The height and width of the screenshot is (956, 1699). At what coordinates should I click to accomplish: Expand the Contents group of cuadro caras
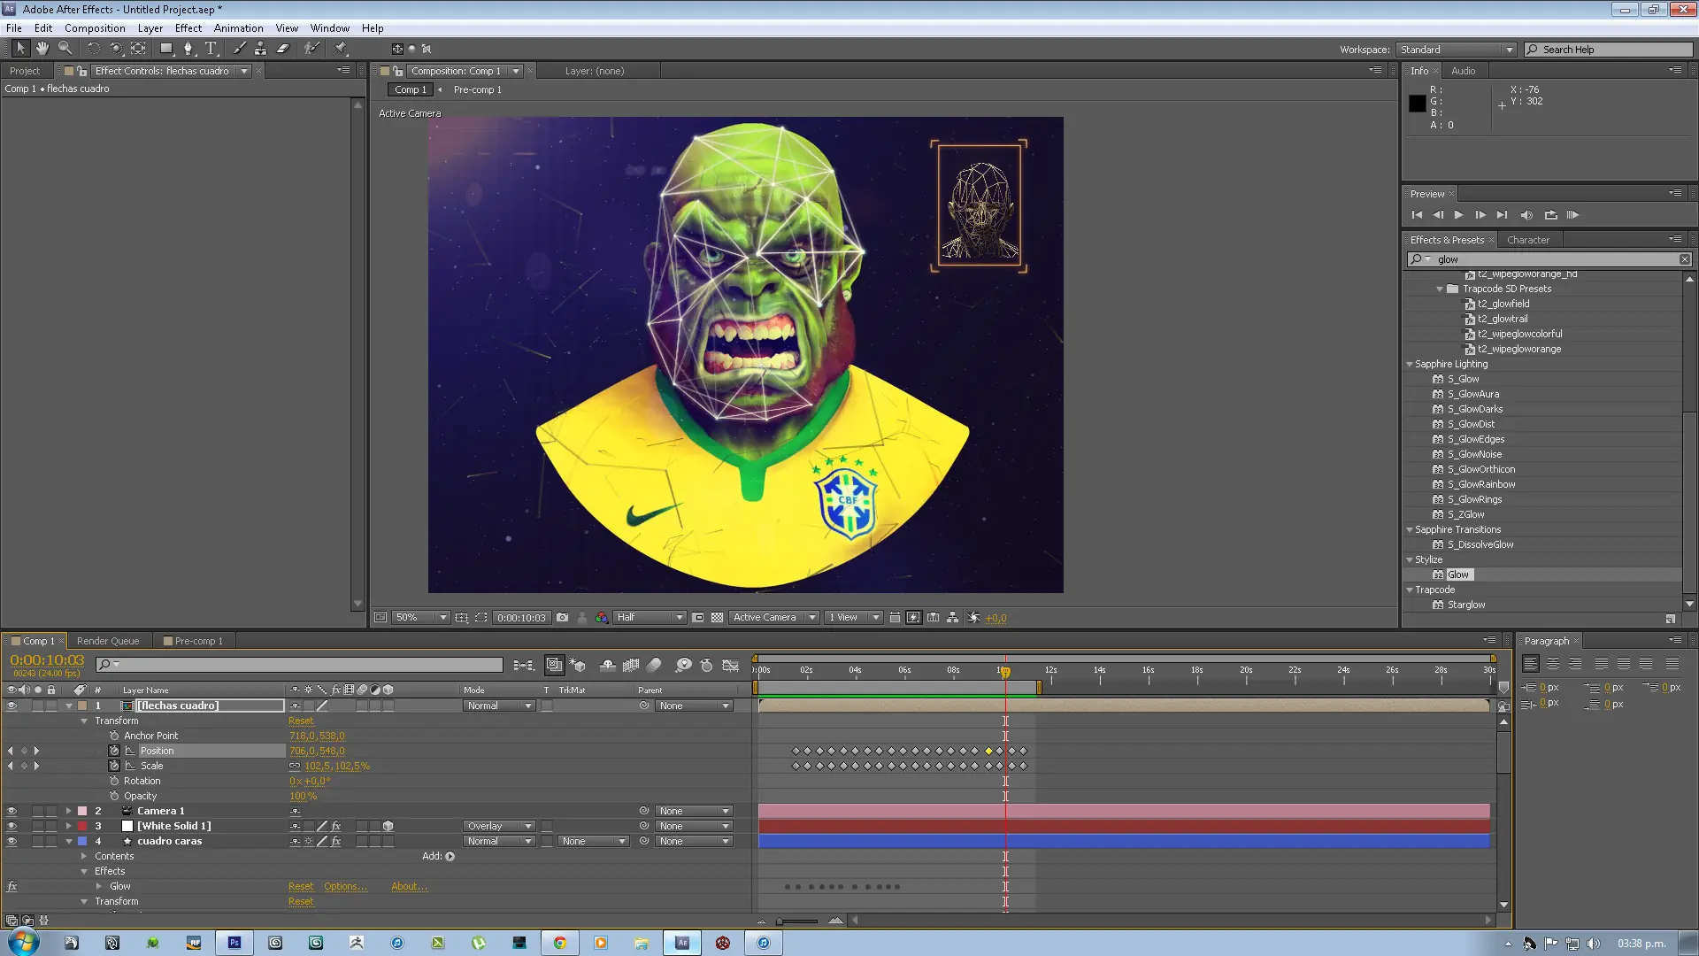pyautogui.click(x=84, y=856)
